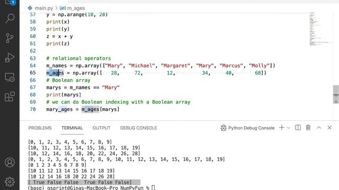Click the "Molly" string on line 64

(x=259, y=65)
